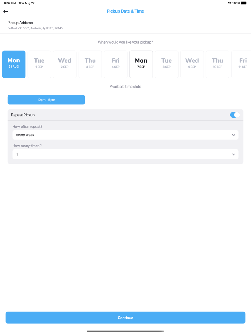251x334 pixels.
Task: Tap the home indicator bar
Action: click(x=126, y=331)
